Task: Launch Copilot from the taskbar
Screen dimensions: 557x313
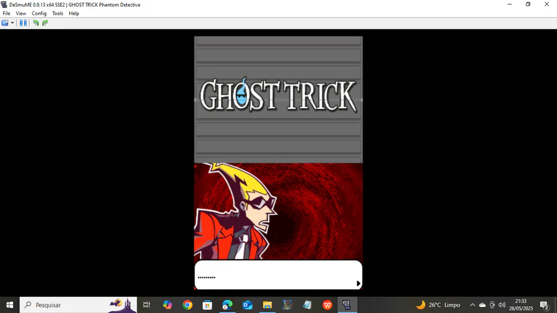Action: [x=167, y=305]
